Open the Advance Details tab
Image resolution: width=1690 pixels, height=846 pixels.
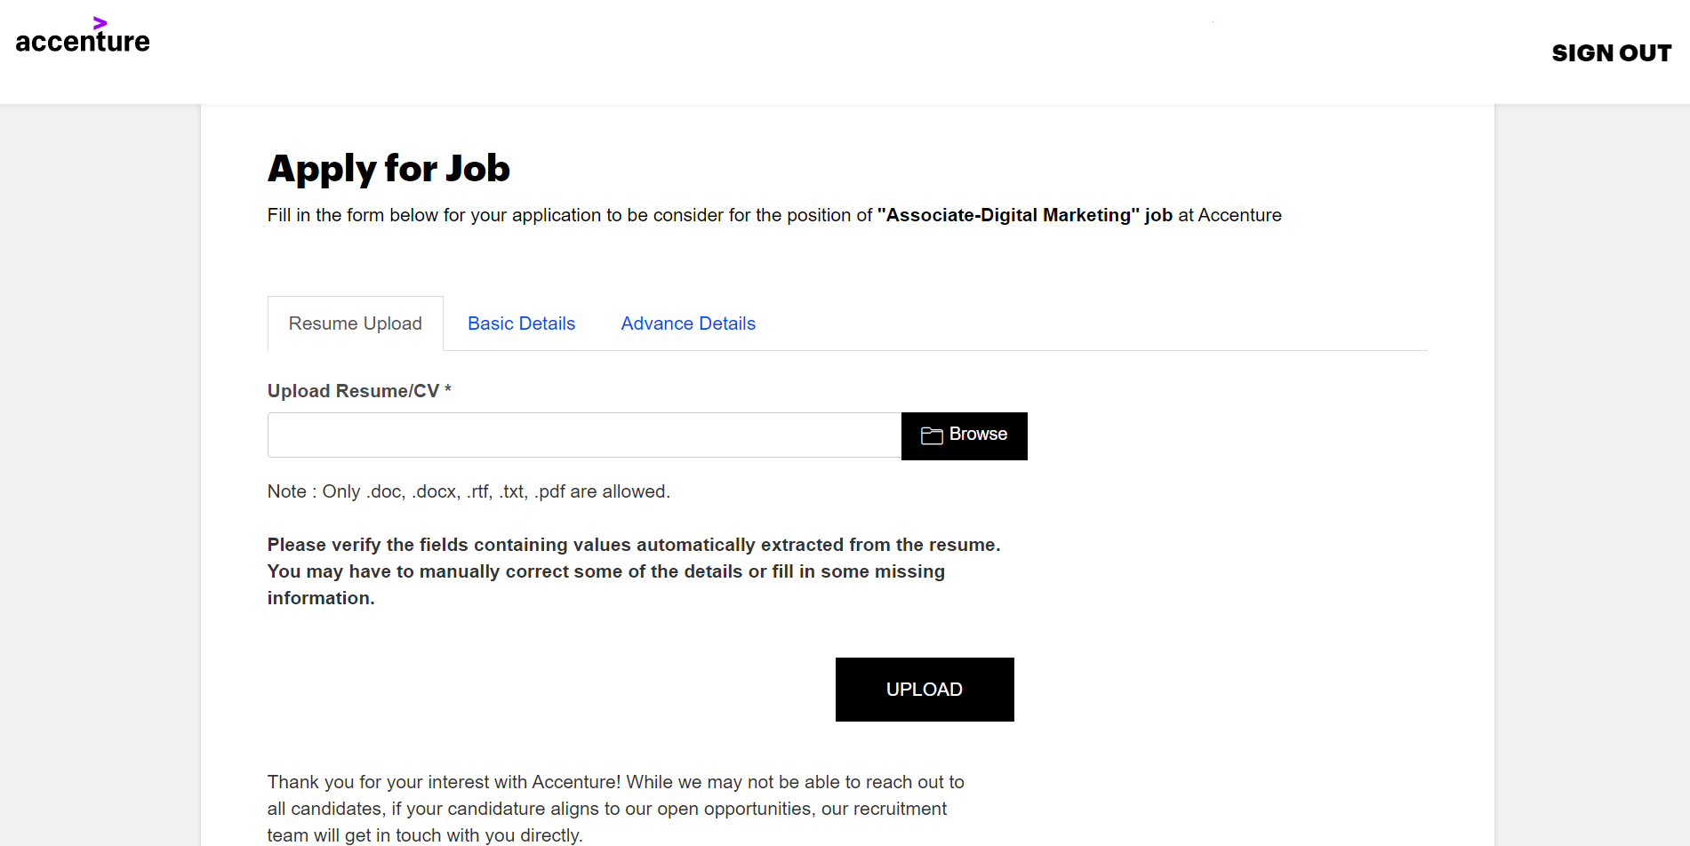(x=688, y=323)
